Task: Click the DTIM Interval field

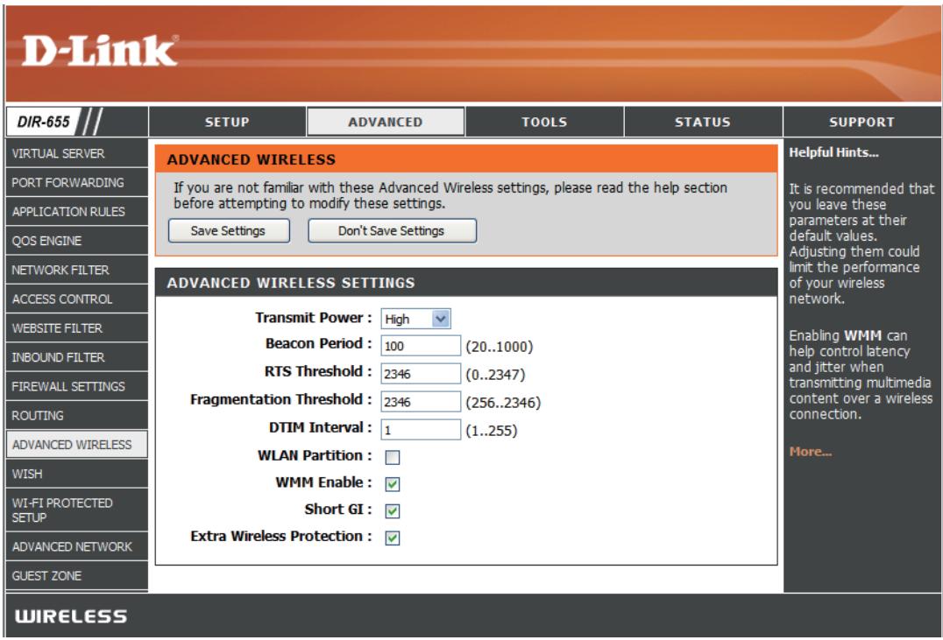Action: (x=421, y=430)
